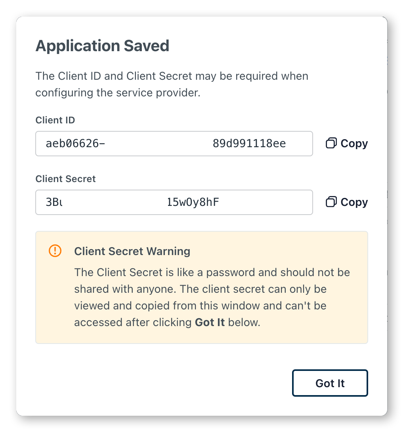Click the bold Got It text in warning

tap(210, 323)
